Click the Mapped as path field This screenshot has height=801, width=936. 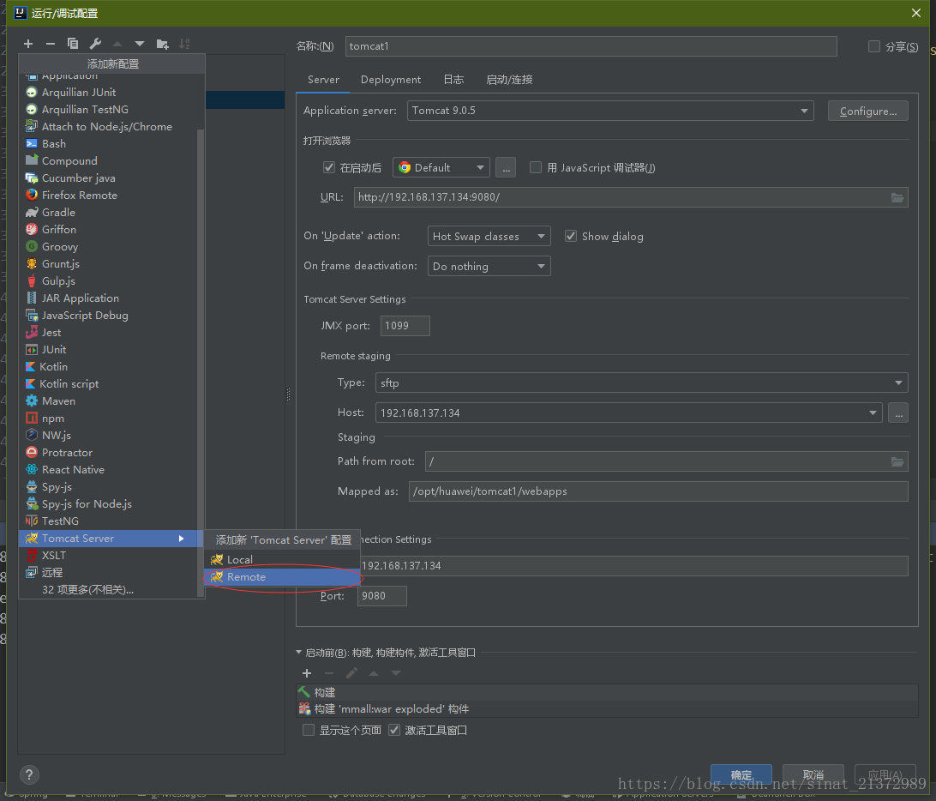coord(657,491)
